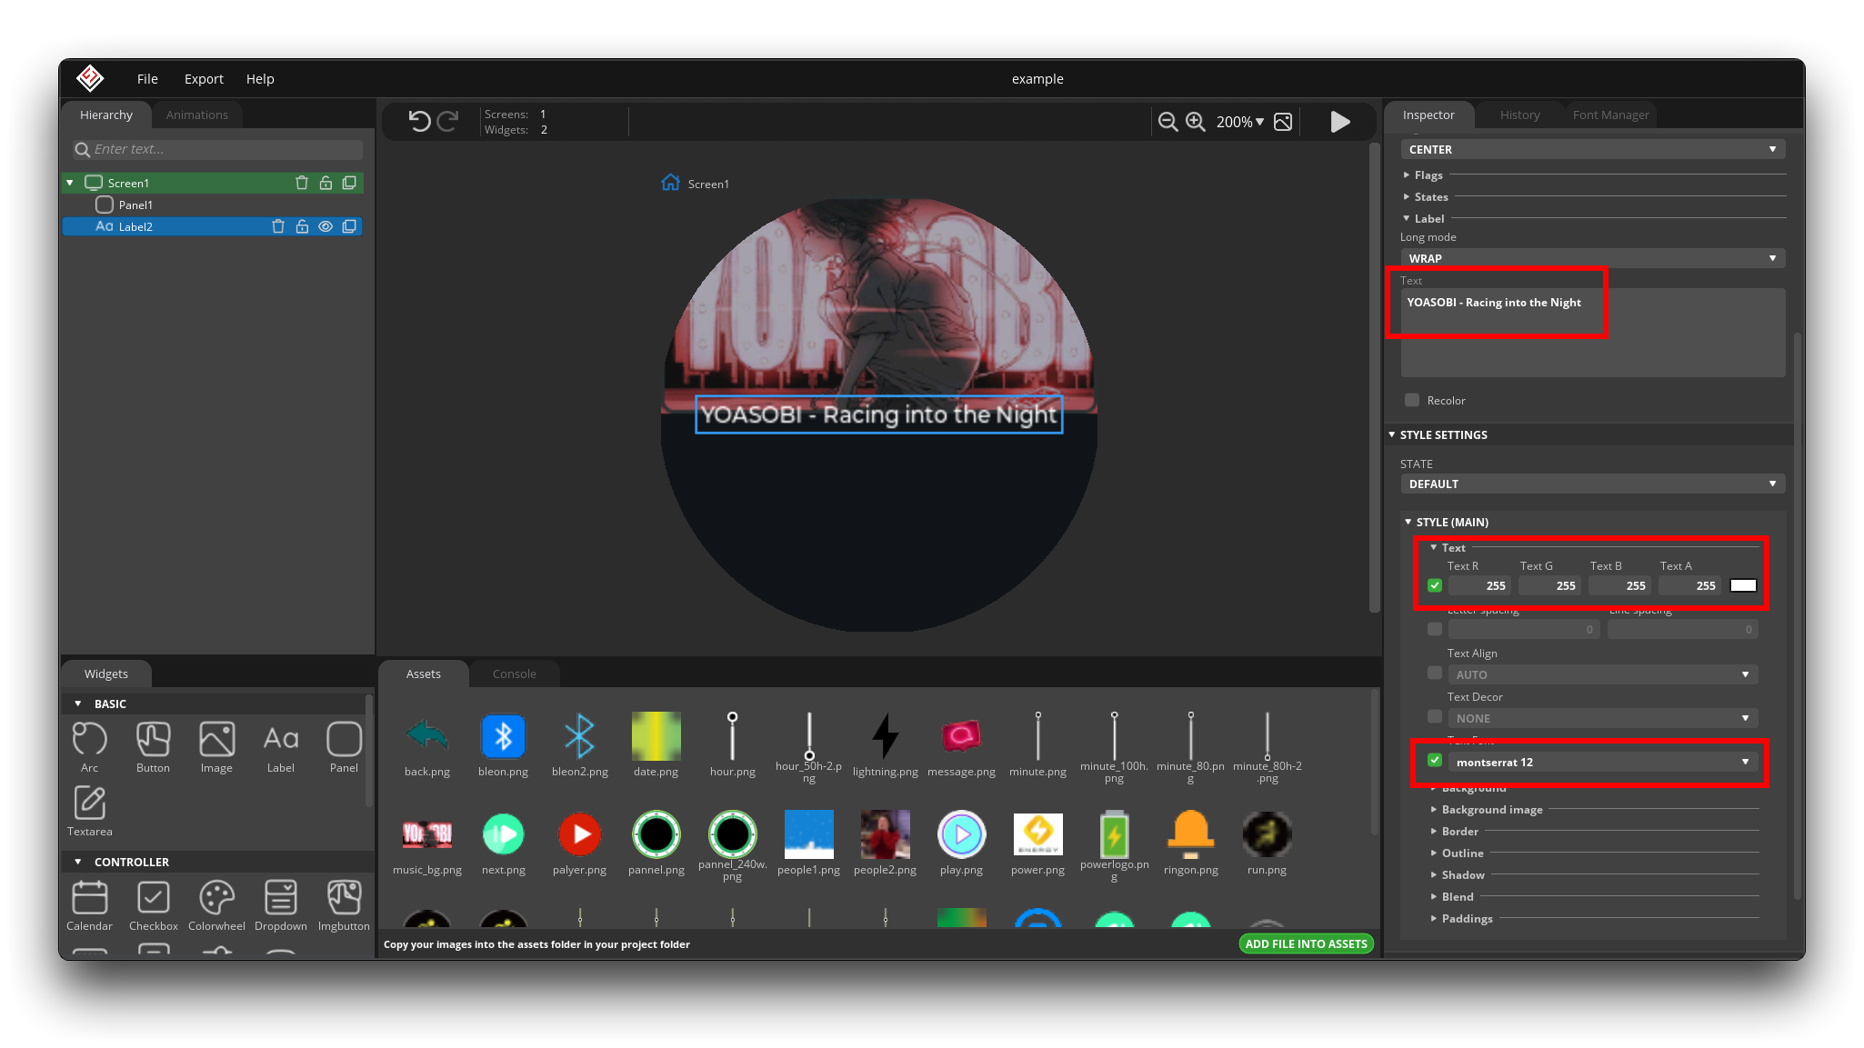Click the Undo arrow icon
1864x1048 pixels.
[419, 121]
